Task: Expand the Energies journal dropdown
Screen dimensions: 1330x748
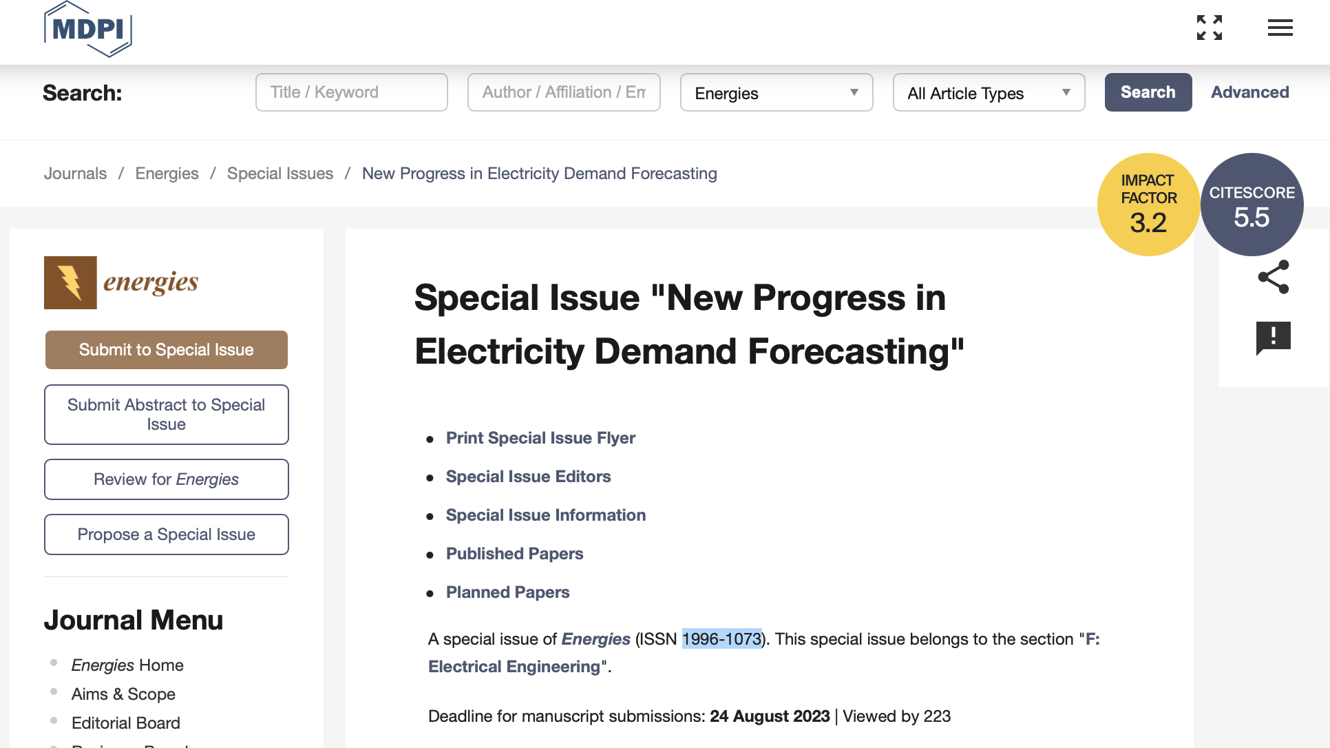Action: [x=776, y=93]
